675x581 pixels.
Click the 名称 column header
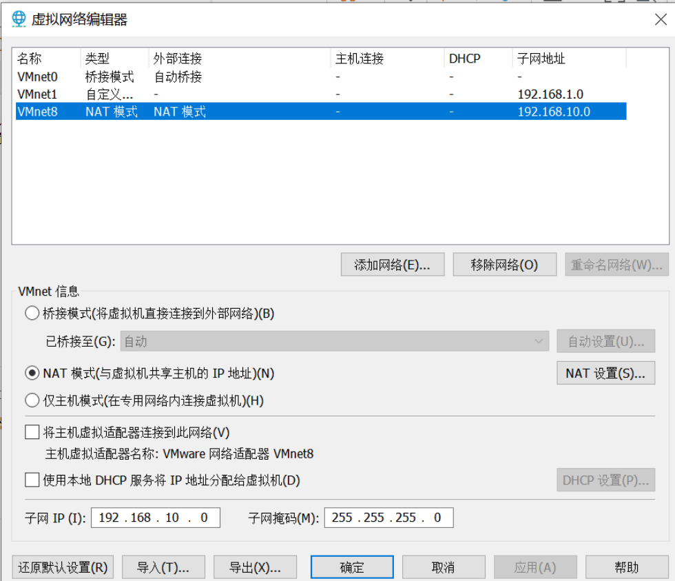(48, 58)
